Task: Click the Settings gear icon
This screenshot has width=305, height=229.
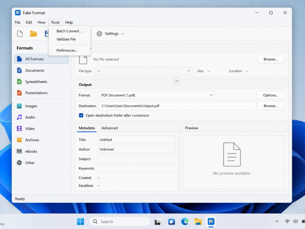Action: pyautogui.click(x=100, y=34)
